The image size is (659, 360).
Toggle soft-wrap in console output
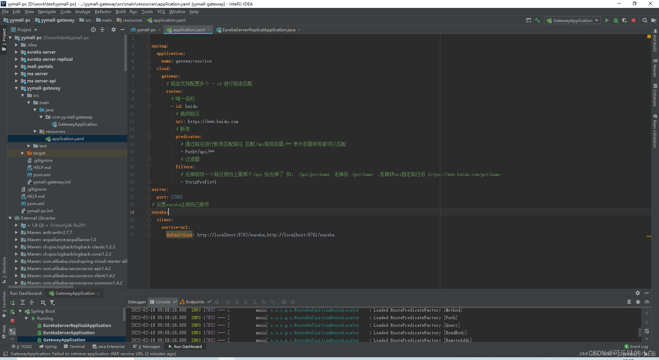(647, 331)
